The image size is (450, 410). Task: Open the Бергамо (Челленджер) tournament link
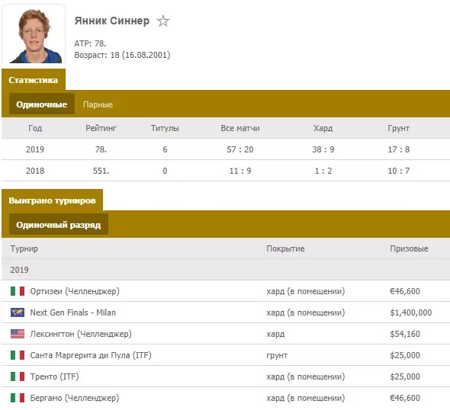pos(74,398)
